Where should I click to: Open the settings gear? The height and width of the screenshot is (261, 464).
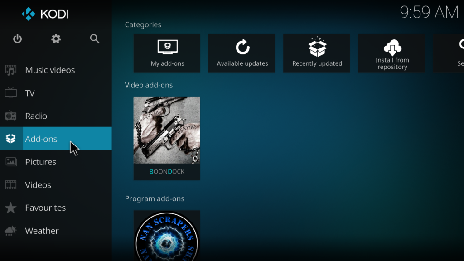pyautogui.click(x=56, y=39)
